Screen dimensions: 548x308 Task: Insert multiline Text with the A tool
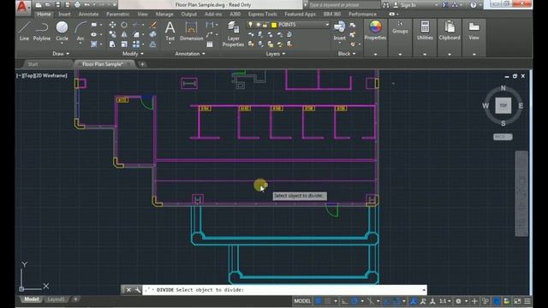[170, 31]
